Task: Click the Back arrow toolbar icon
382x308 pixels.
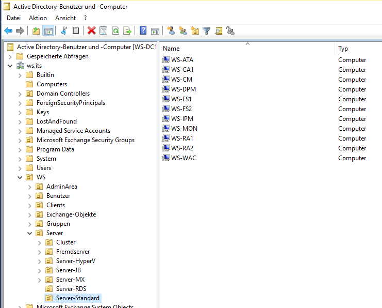Action: coord(8,31)
